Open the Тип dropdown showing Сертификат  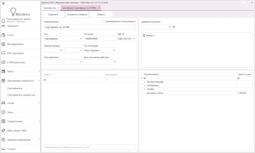pyautogui.click(x=63, y=39)
